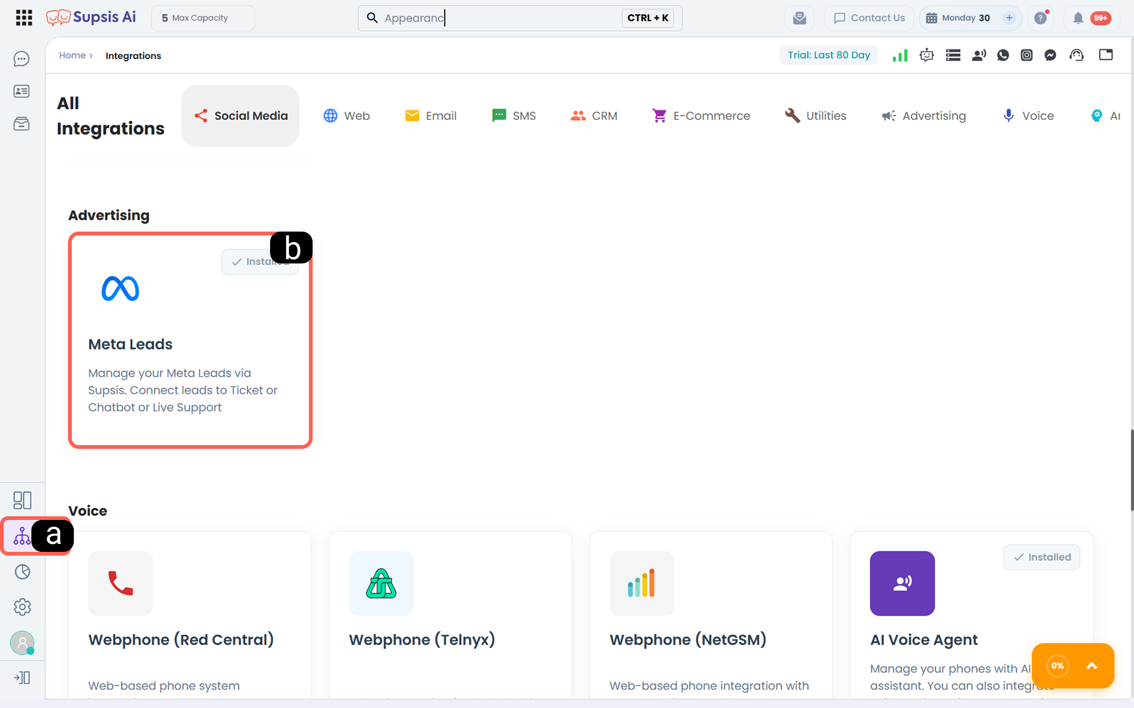This screenshot has height=708, width=1134.
Task: Open the Messenger channel icon
Action: point(1051,55)
